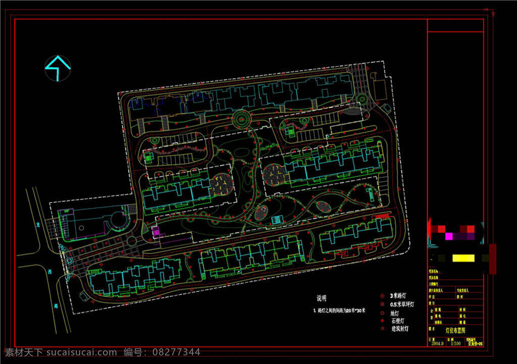Image resolution: width=517 pixels, height=364 pixels.
Task: Click the cyan north arrow compass symbol
Action: tap(58, 68)
